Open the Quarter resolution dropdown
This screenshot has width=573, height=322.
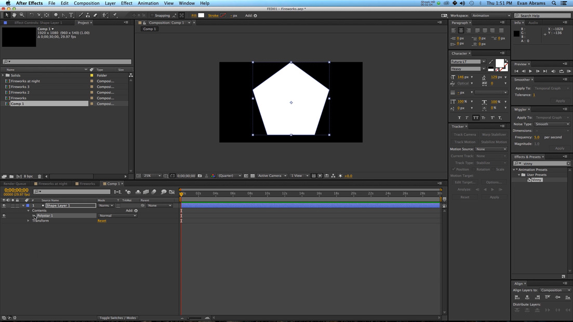pyautogui.click(x=229, y=176)
